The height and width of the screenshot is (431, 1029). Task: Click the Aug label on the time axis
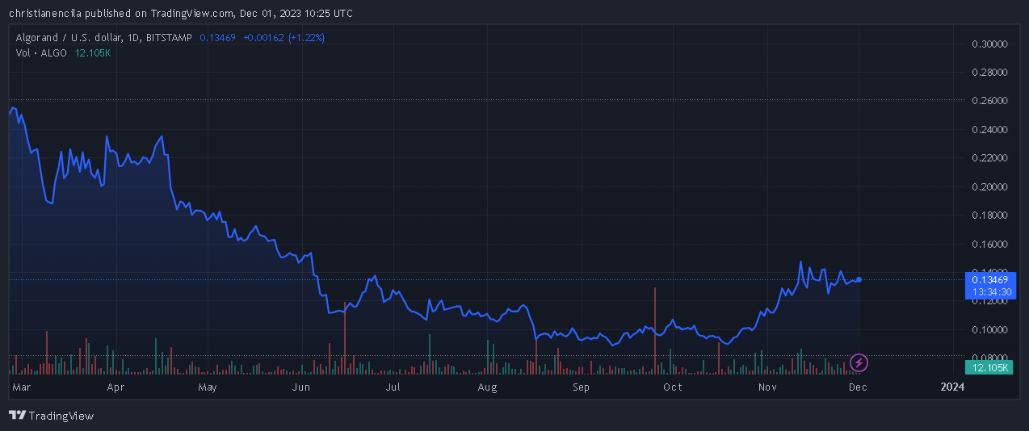[x=487, y=387]
